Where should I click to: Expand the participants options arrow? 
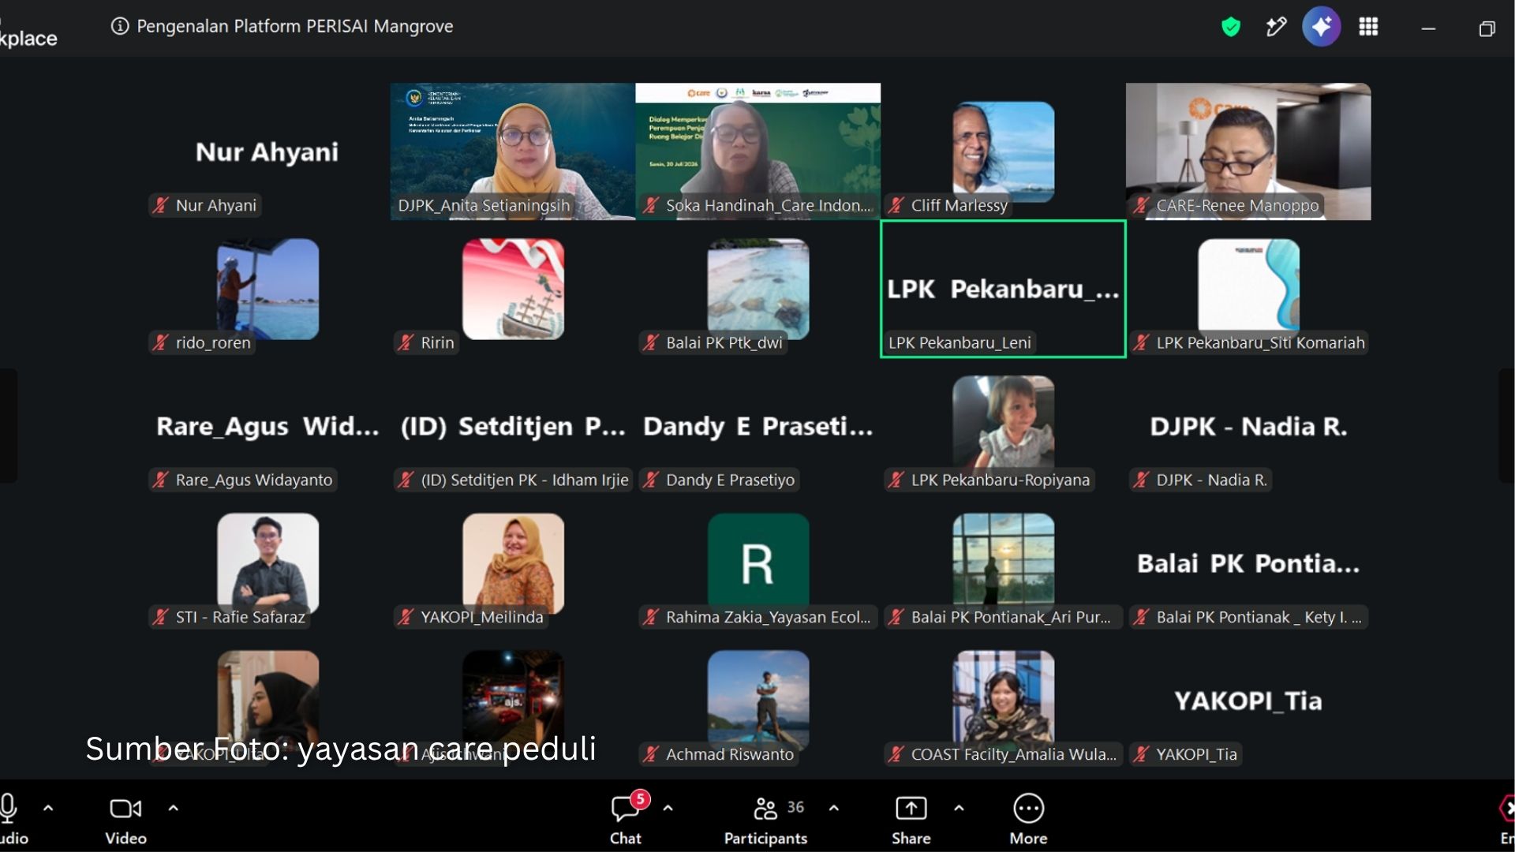tap(834, 808)
